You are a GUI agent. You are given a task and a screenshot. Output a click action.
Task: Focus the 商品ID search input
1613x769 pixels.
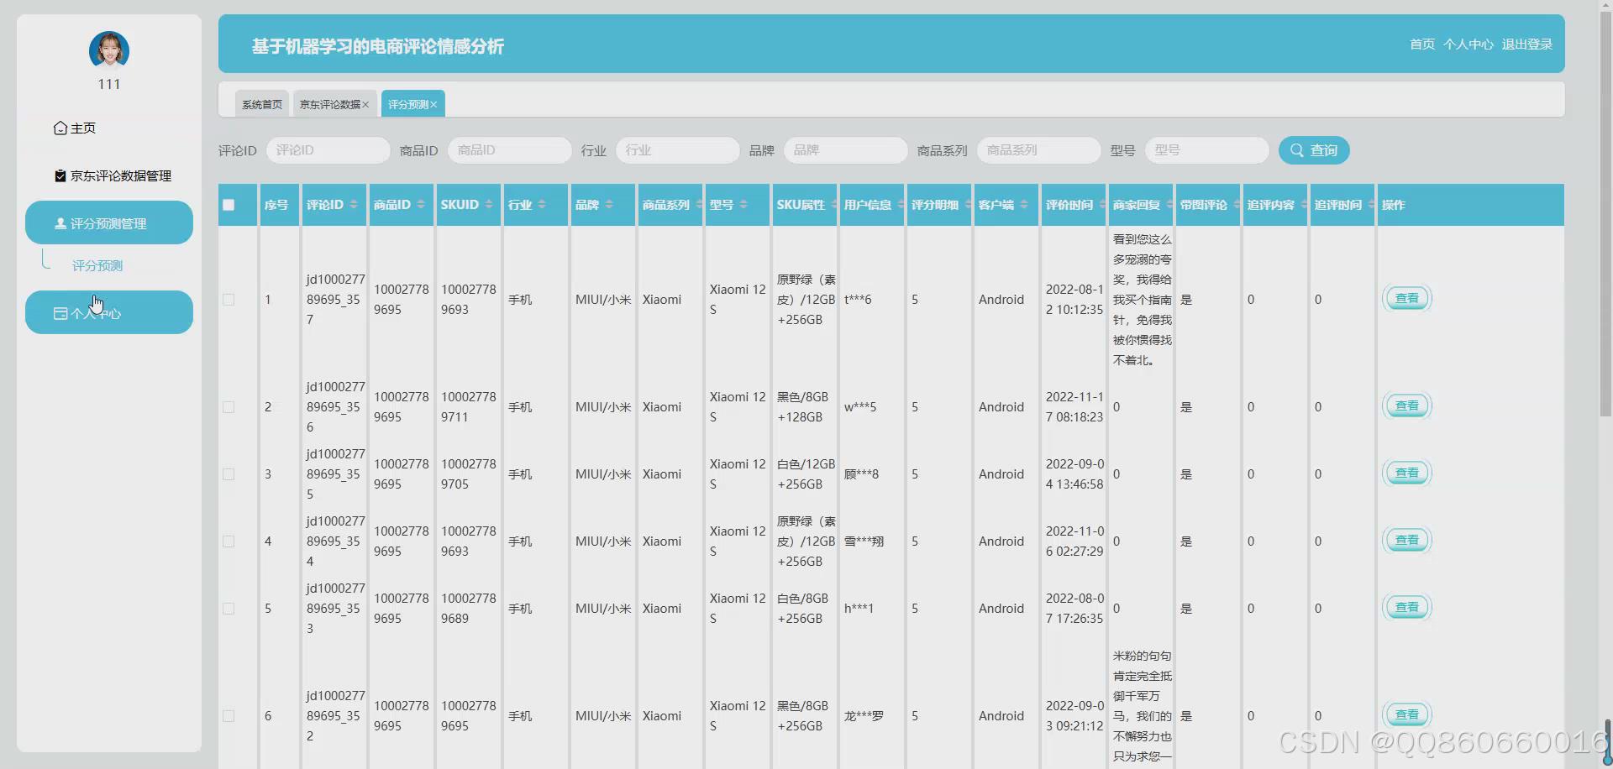click(510, 150)
